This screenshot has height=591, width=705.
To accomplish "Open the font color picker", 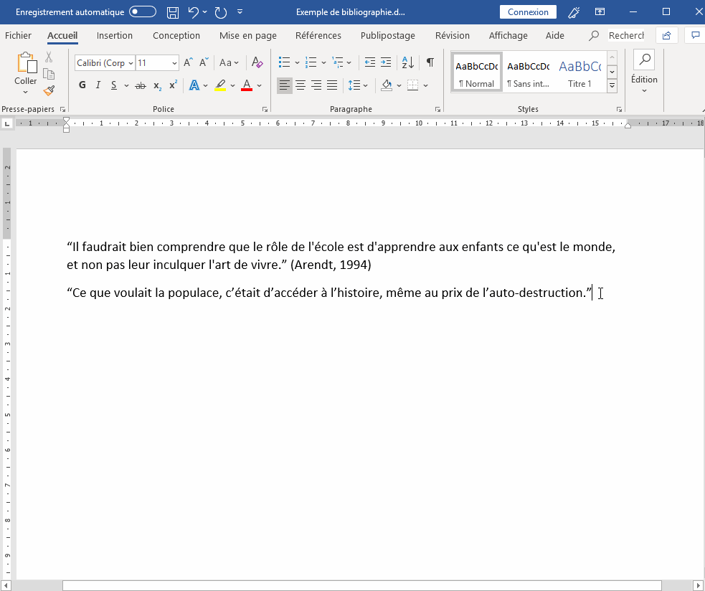I will click(x=260, y=85).
